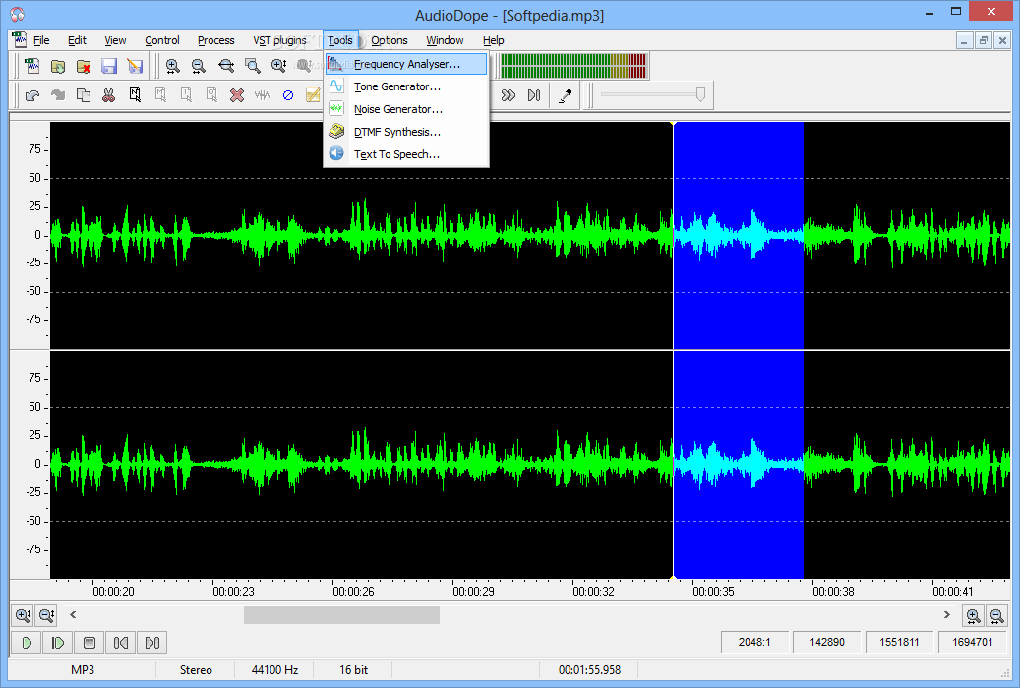The width and height of the screenshot is (1020, 688).
Task: Click the vertical zoom-in toolbar icon
Action: [x=279, y=66]
